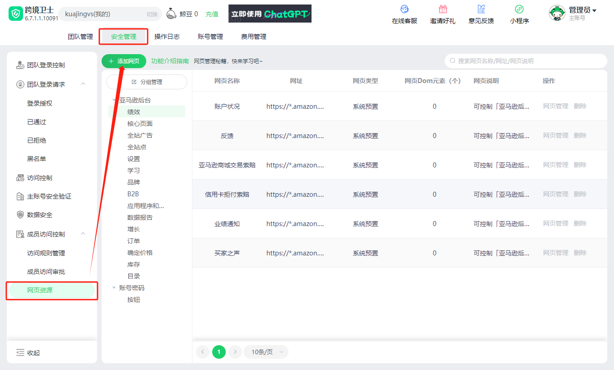Collapse the 亚马逊后台 tree node
This screenshot has height=370, width=614.
[x=114, y=100]
